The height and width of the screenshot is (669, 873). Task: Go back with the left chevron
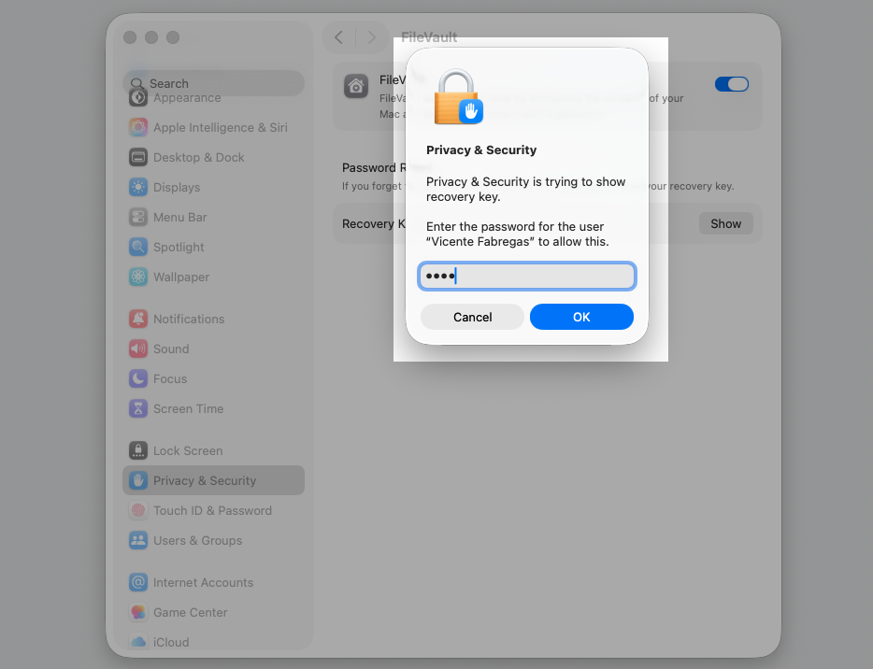pyautogui.click(x=338, y=37)
